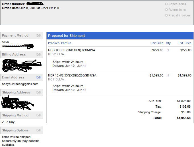
Task: Click the arrow icon beside Cancel items
Action: point(166,4)
